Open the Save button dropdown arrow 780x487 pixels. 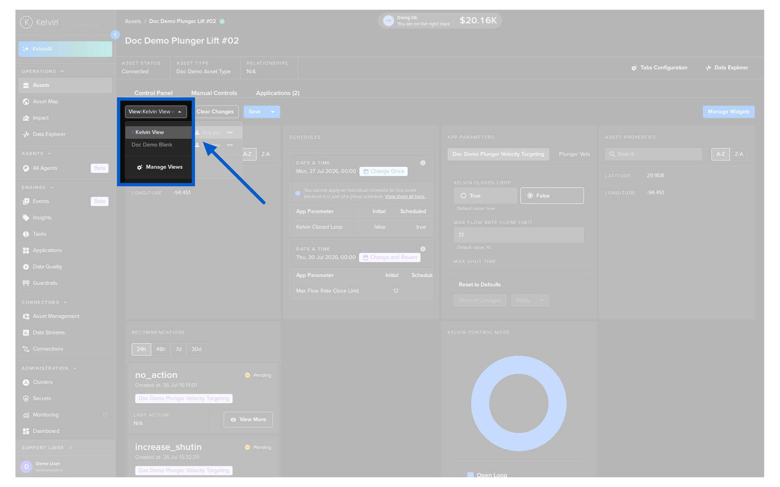[x=273, y=112]
